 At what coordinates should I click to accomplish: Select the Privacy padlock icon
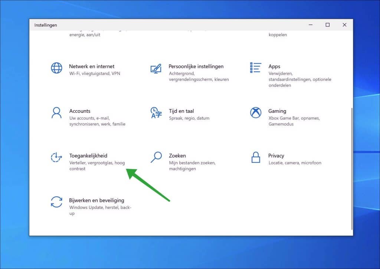coord(255,157)
